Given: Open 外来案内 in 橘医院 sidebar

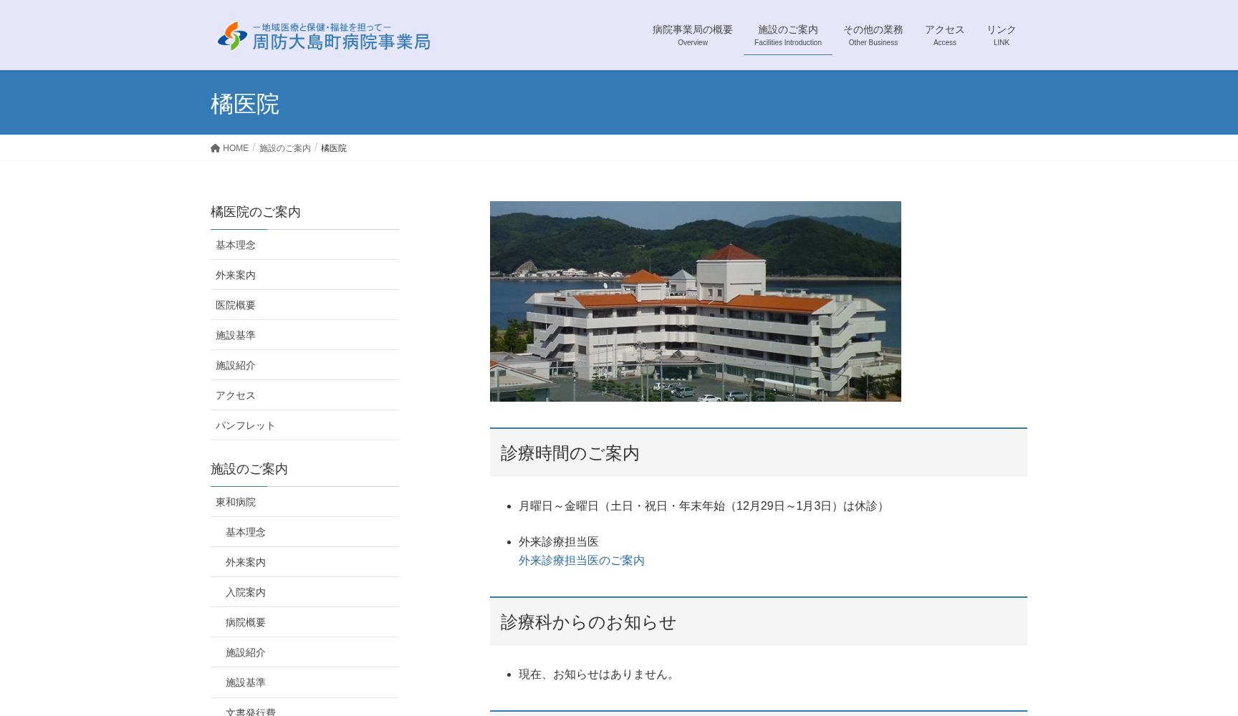Looking at the screenshot, I should (x=236, y=275).
